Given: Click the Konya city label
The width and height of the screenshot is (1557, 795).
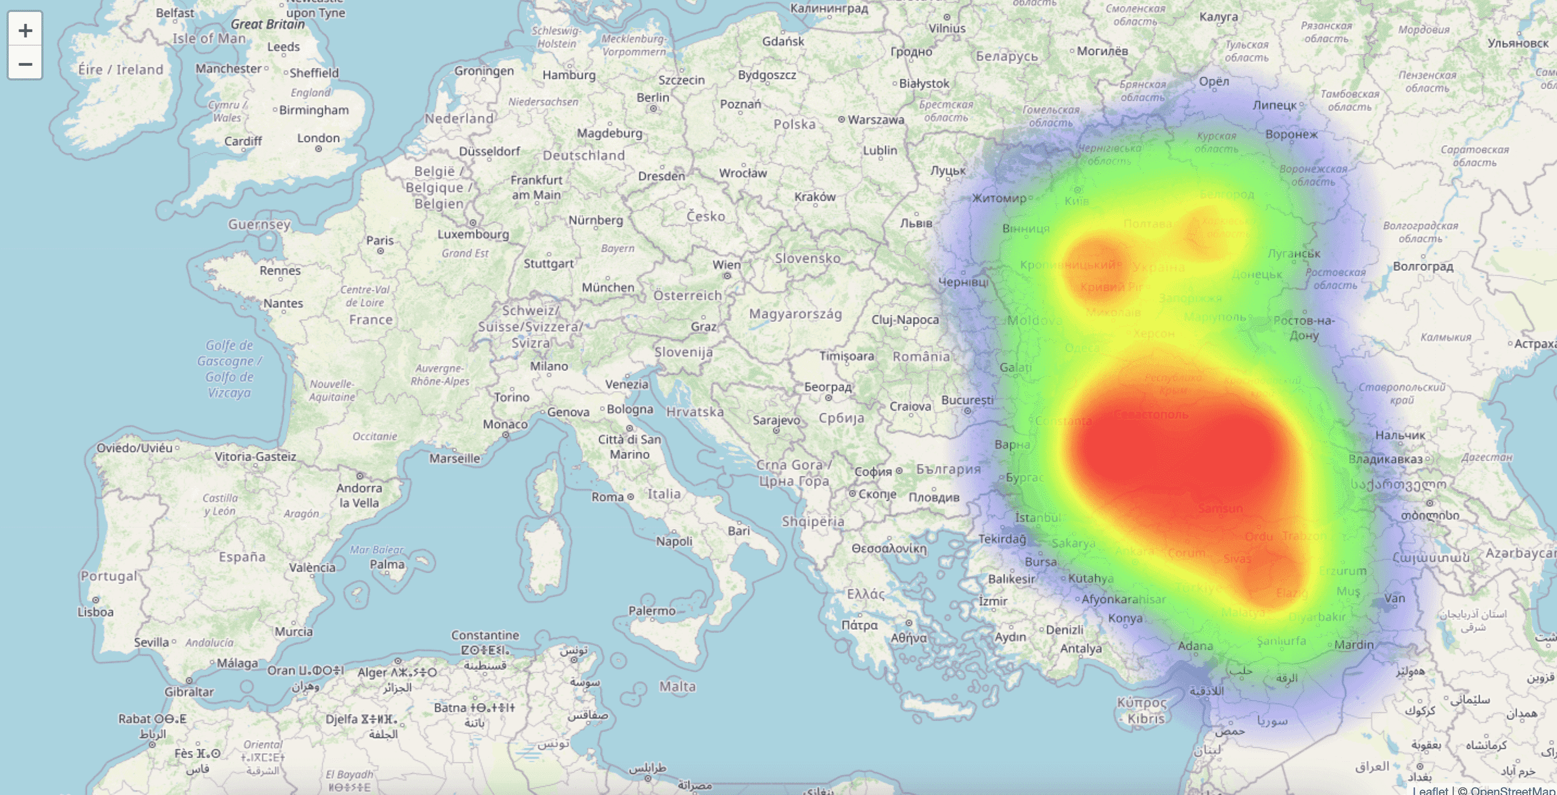Looking at the screenshot, I should (1125, 618).
